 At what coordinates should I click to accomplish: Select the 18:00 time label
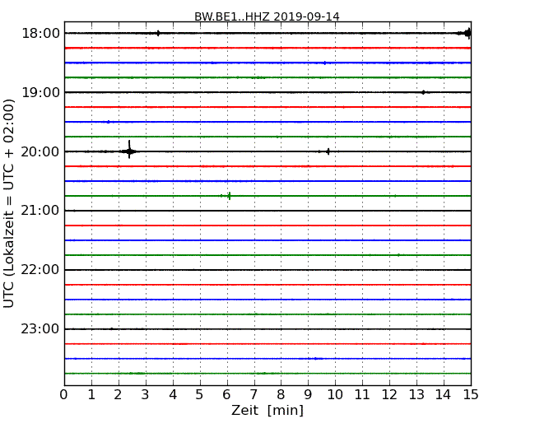40,34
